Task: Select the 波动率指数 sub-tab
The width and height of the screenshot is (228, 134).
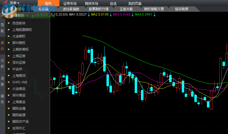Action: point(71,9)
